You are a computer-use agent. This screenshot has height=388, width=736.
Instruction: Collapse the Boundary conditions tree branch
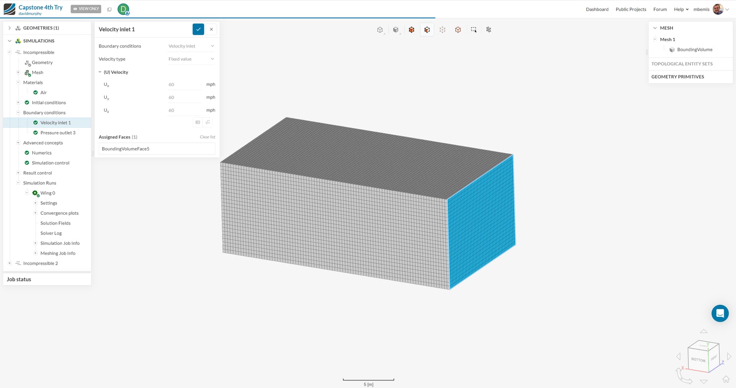tap(18, 112)
